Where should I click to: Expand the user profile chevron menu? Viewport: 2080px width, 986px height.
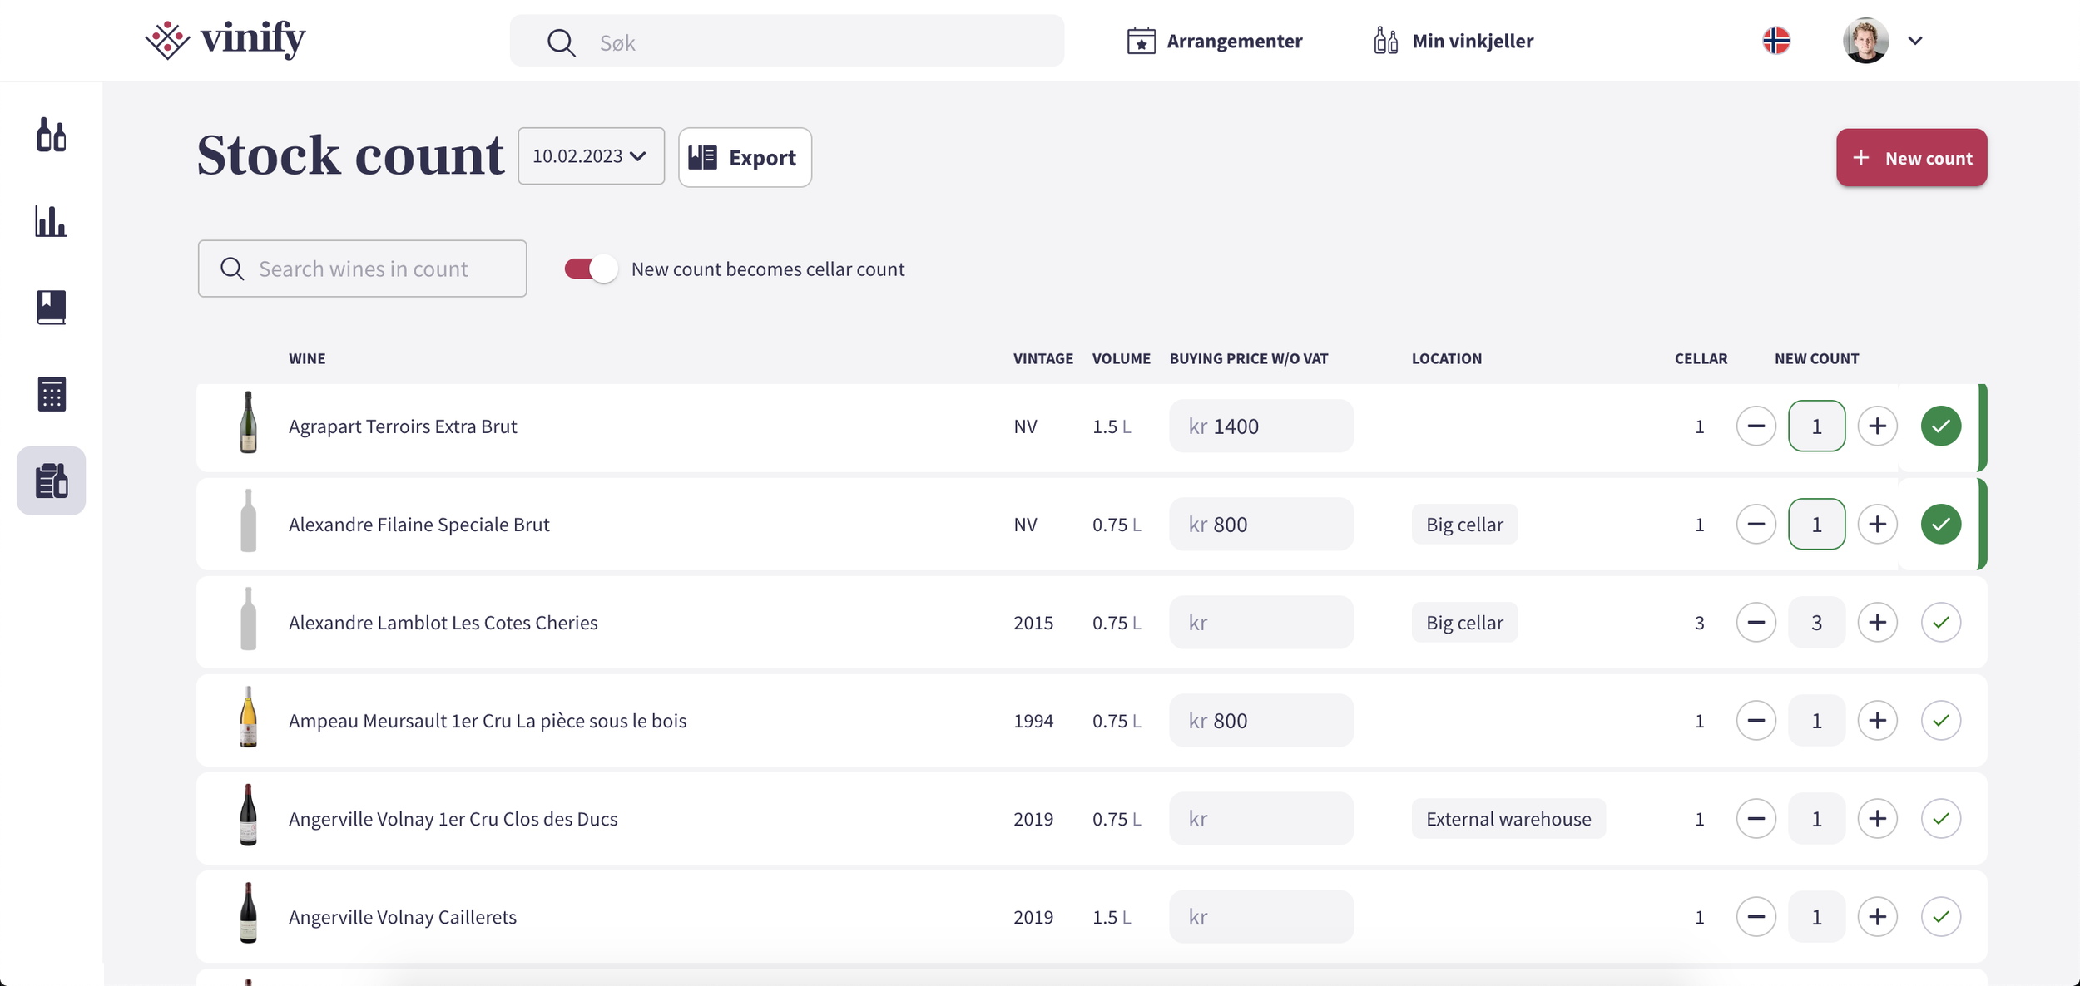point(1914,40)
